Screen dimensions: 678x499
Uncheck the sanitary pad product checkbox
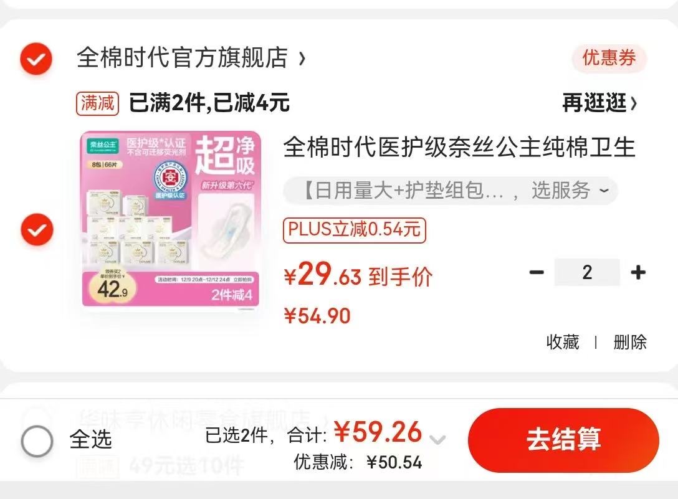tap(37, 230)
